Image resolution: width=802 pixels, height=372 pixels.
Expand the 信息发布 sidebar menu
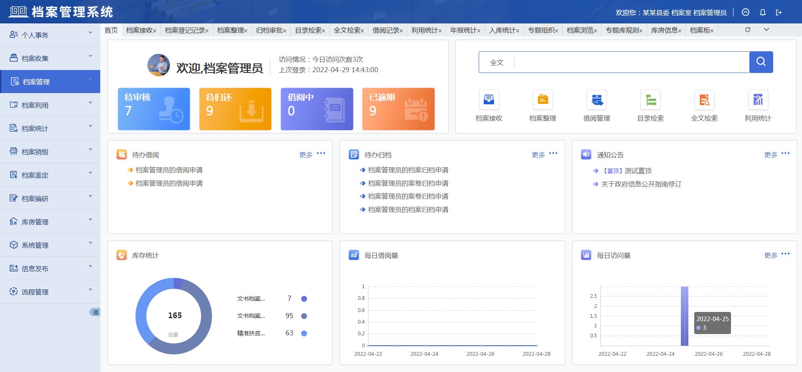(x=50, y=269)
